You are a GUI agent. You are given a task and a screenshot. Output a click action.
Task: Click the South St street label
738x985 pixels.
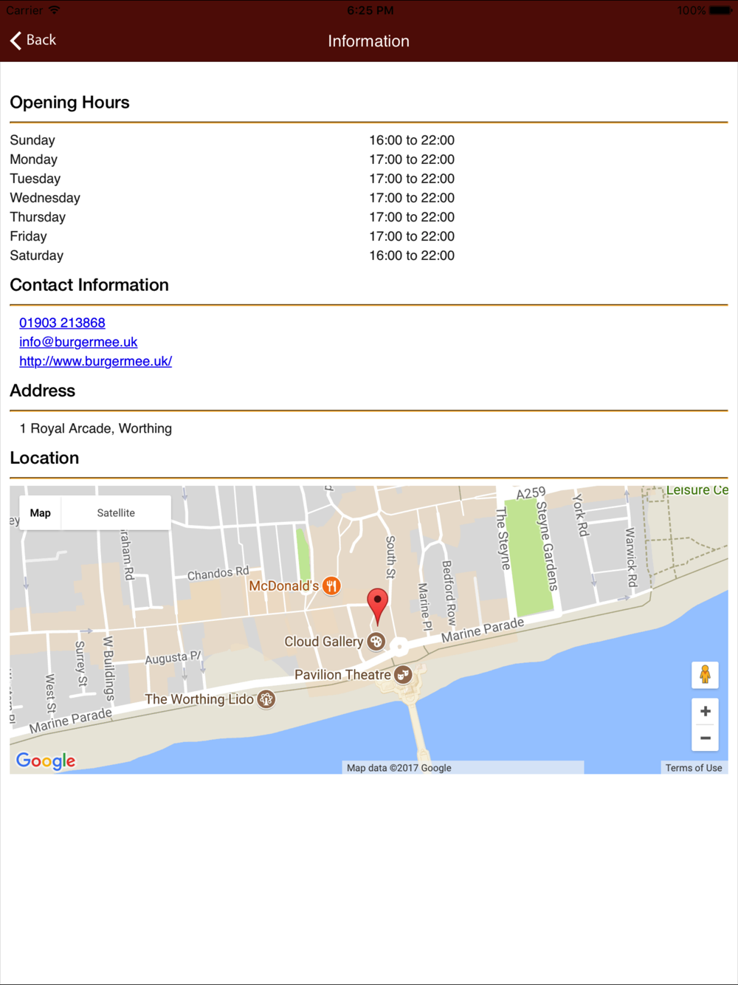[391, 557]
